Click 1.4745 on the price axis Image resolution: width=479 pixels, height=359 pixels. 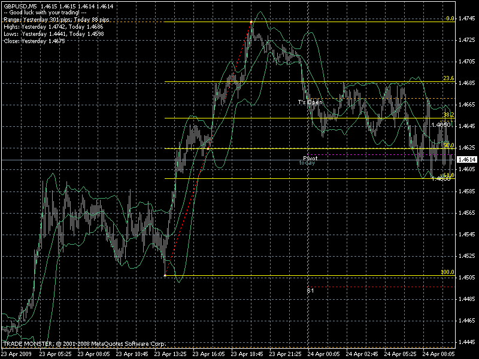click(x=467, y=19)
